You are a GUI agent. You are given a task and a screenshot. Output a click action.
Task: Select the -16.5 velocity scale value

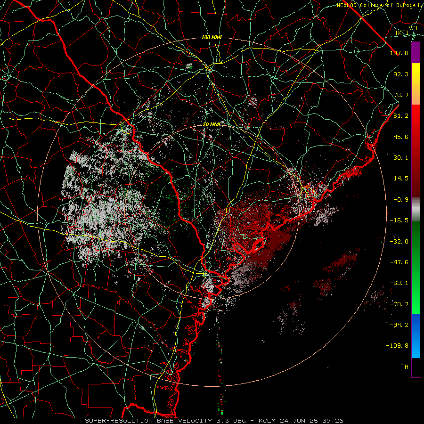click(399, 220)
